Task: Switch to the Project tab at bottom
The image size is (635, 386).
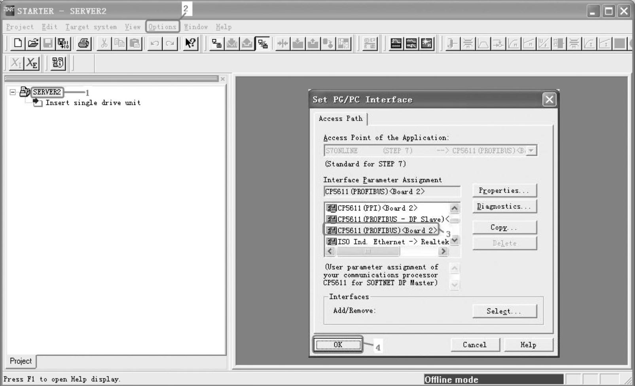Action: [21, 361]
